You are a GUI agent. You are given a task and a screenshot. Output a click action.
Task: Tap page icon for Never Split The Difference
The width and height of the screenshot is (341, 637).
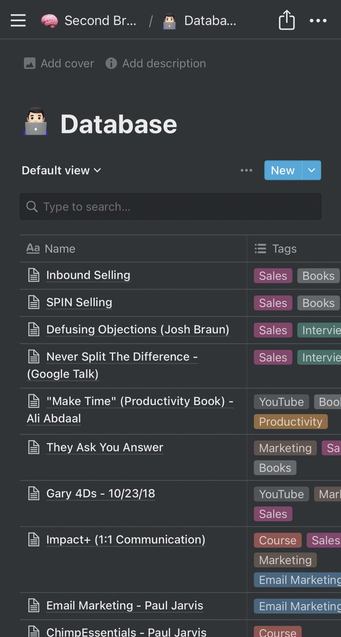[34, 357]
